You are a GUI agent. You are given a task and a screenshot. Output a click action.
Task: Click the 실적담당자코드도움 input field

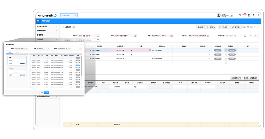(x=89, y=40)
